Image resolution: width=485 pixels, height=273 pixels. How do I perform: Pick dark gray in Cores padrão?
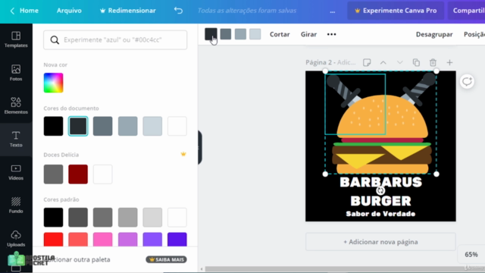[x=78, y=218]
